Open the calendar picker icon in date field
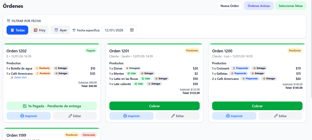The width and height of the screenshot is (312, 140). pos(132,30)
